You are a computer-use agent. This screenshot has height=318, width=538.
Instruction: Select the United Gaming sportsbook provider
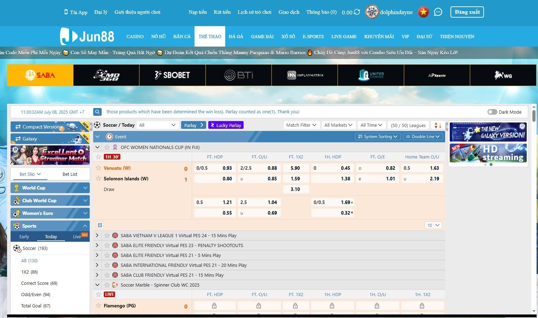coord(371,75)
